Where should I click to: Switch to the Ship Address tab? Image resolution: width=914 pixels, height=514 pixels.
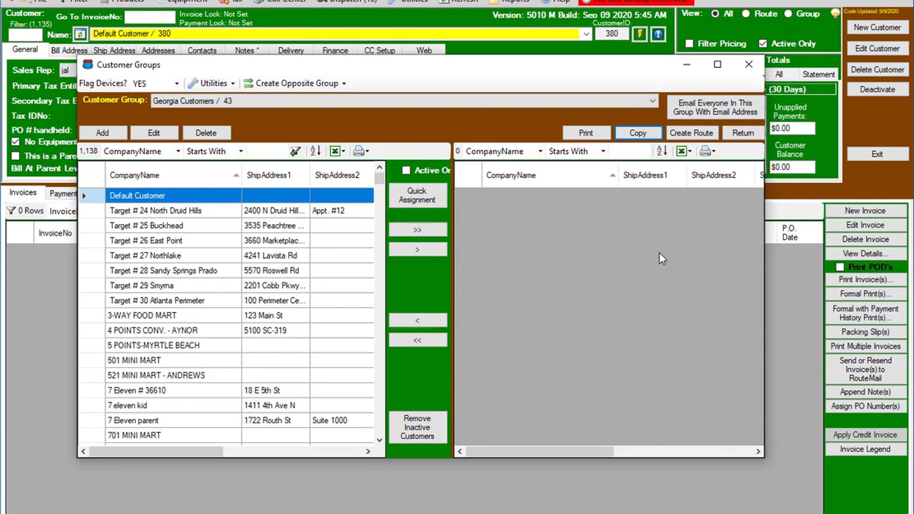(x=114, y=50)
